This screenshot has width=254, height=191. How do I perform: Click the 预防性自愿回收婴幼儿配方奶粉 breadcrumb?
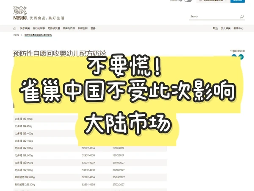pos(38,35)
